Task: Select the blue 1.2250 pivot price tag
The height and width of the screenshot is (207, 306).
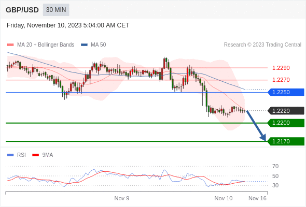Action: click(x=286, y=92)
